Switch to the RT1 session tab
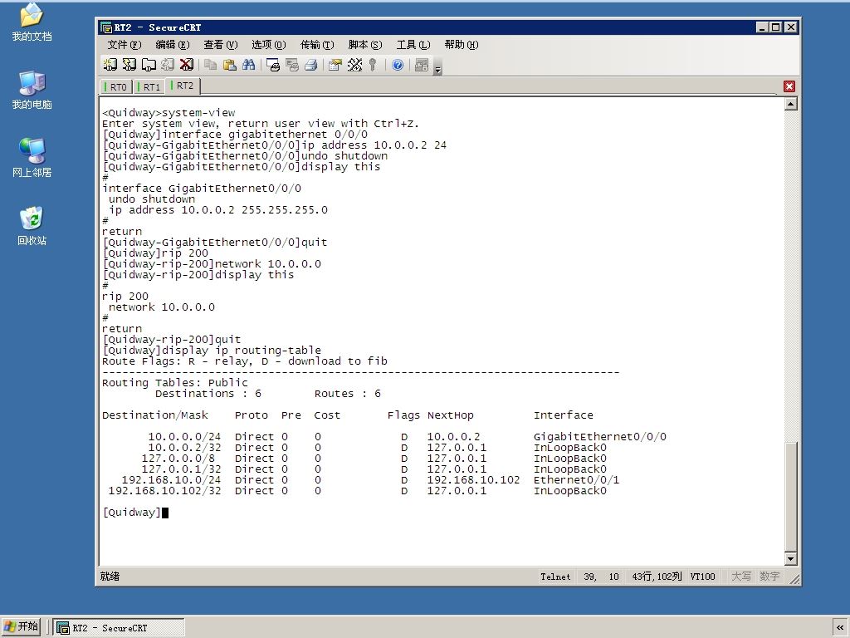 pyautogui.click(x=149, y=86)
